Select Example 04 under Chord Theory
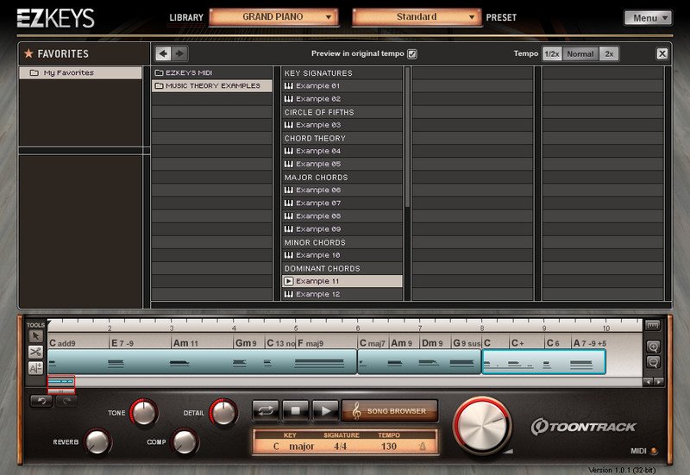Image resolution: width=690 pixels, height=475 pixels. (317, 151)
